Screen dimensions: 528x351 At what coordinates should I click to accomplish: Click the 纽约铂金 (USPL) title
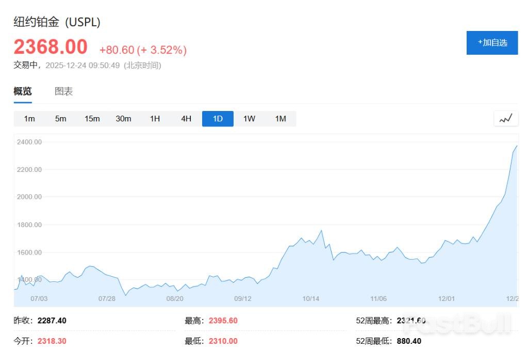pos(57,22)
